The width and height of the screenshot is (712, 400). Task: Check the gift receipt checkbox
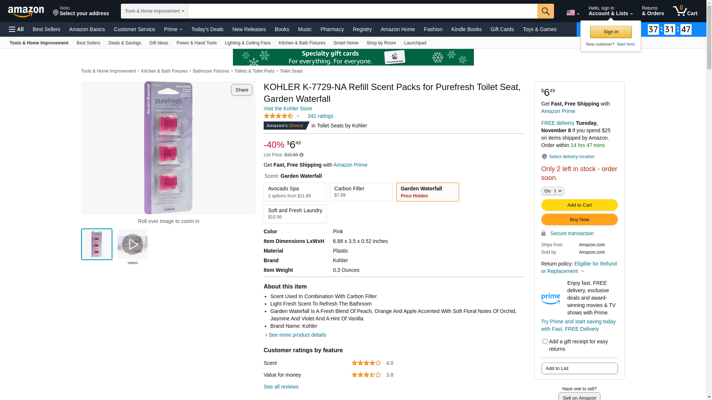pyautogui.click(x=545, y=341)
